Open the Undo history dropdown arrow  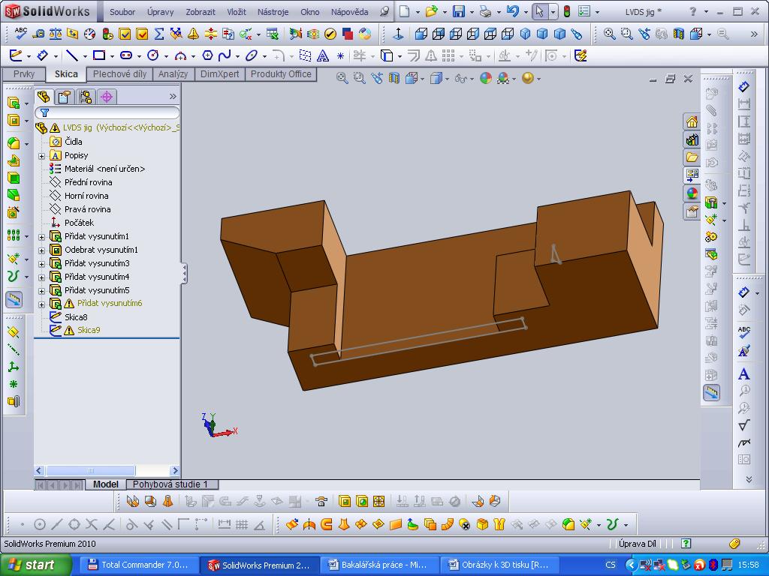click(525, 12)
